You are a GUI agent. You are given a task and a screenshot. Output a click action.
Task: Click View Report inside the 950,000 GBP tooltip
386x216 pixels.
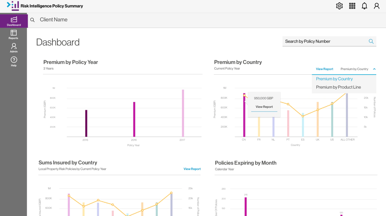click(x=264, y=107)
